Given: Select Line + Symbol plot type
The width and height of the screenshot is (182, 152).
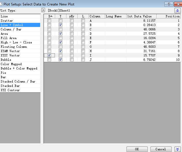Looking at the screenshot, I should pyautogui.click(x=20, y=25).
